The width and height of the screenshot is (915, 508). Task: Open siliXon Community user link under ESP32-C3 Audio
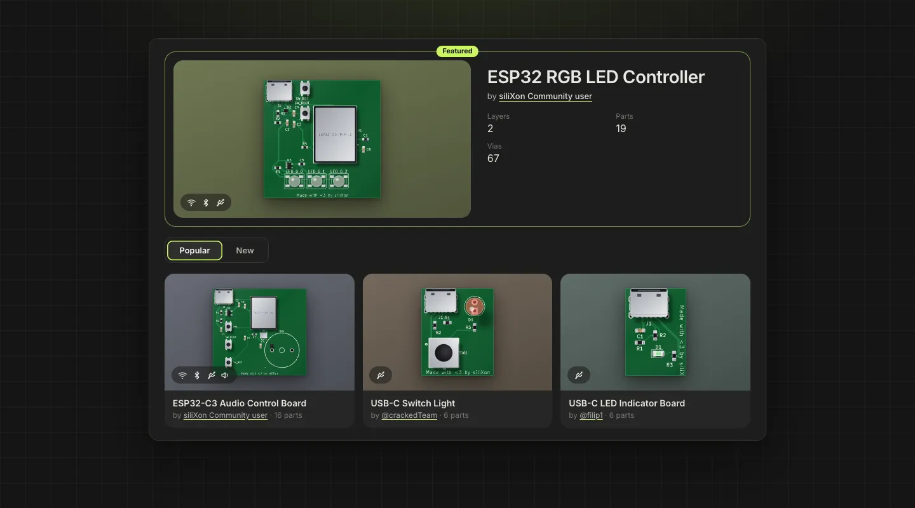226,415
